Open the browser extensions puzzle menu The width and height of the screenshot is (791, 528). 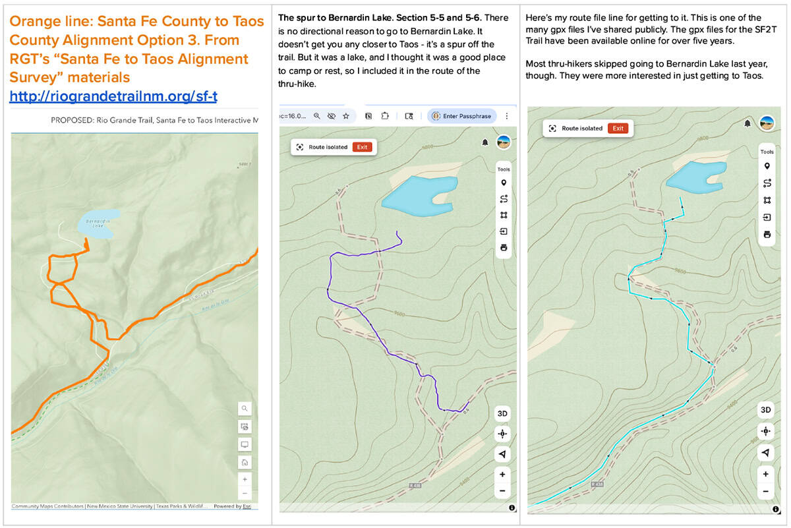coord(387,116)
